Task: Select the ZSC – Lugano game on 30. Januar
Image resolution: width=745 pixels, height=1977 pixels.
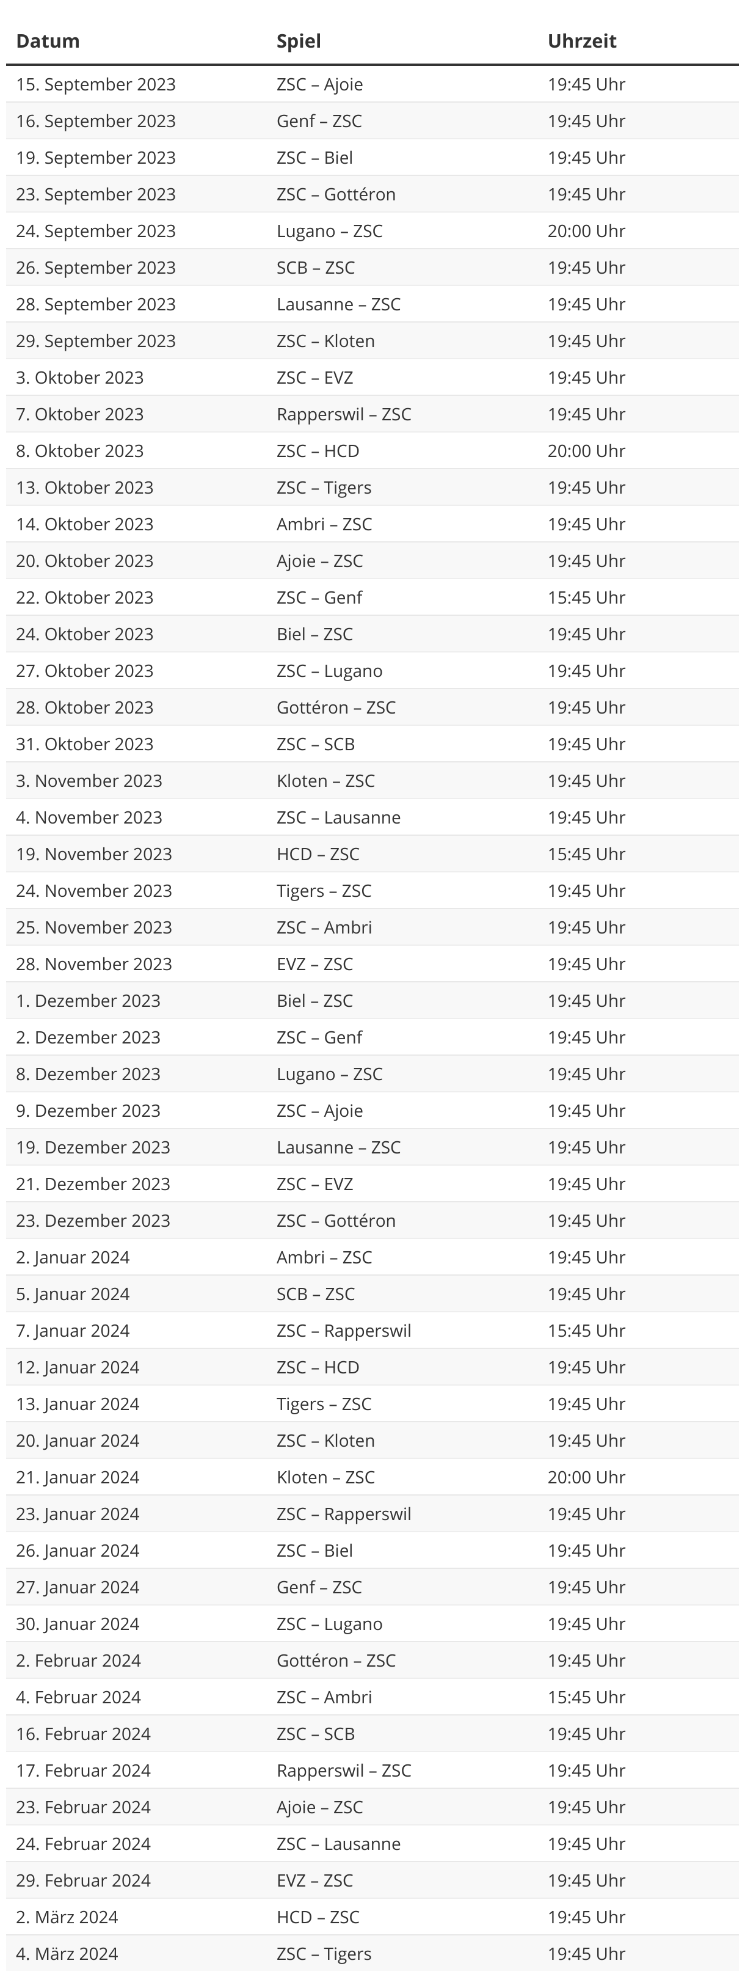Action: pos(329,1624)
